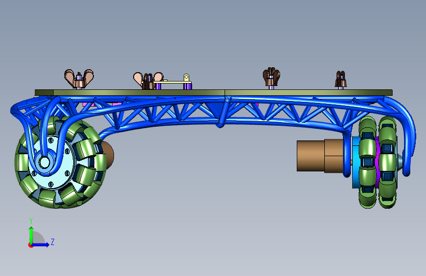Click the blue Z axis arrow of the triad
426x276 pixels.
click(41, 245)
